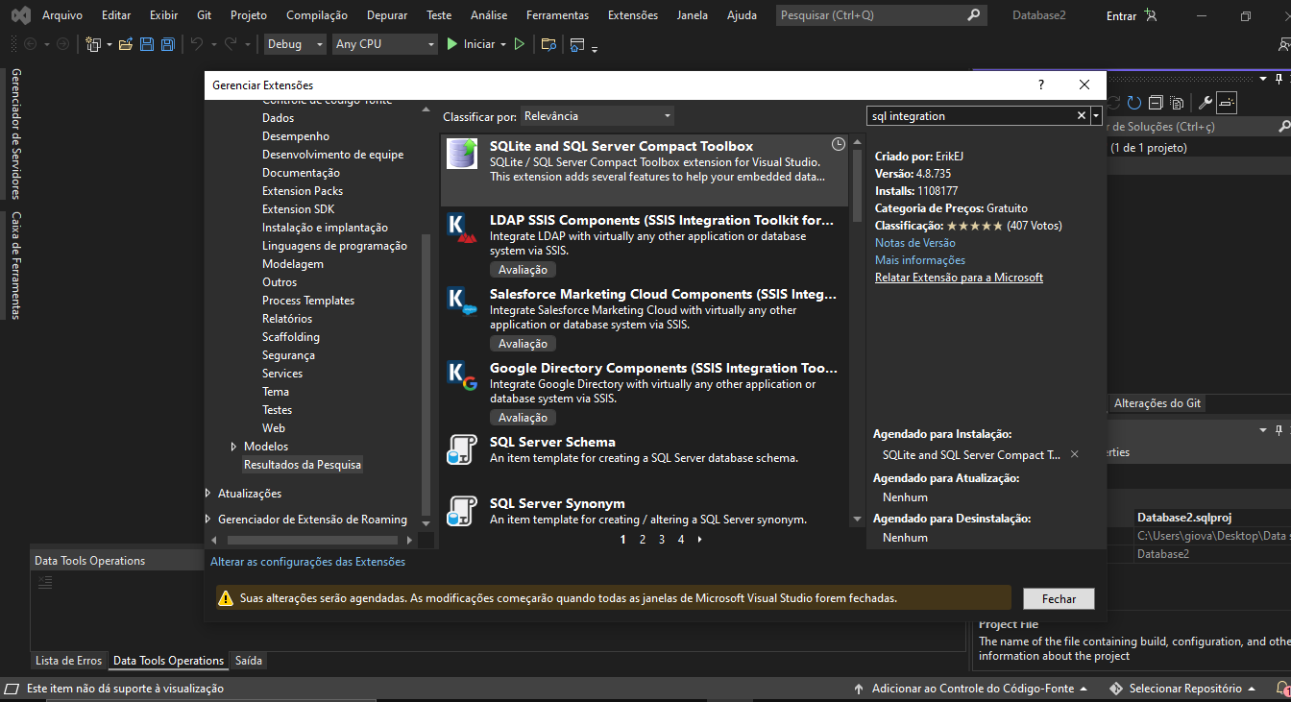The height and width of the screenshot is (702, 1291).
Task: Click Avaliação button under LDAP SSIS Components
Action: [524, 270]
